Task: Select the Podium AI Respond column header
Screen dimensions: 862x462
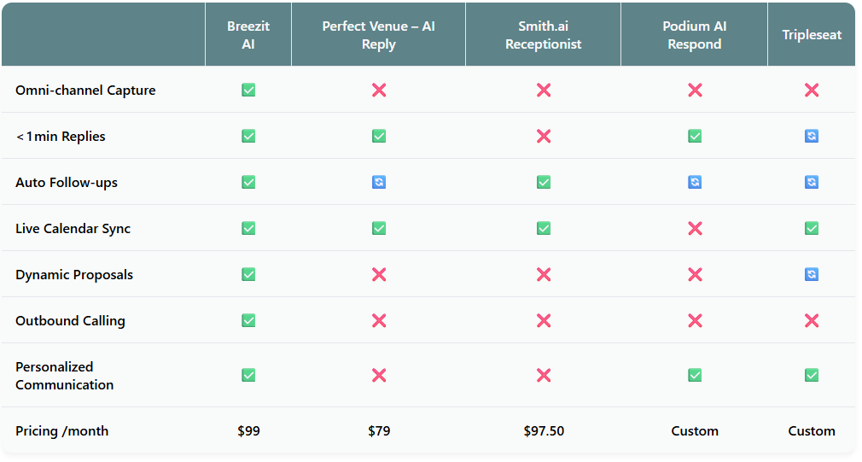Action: pos(695,35)
